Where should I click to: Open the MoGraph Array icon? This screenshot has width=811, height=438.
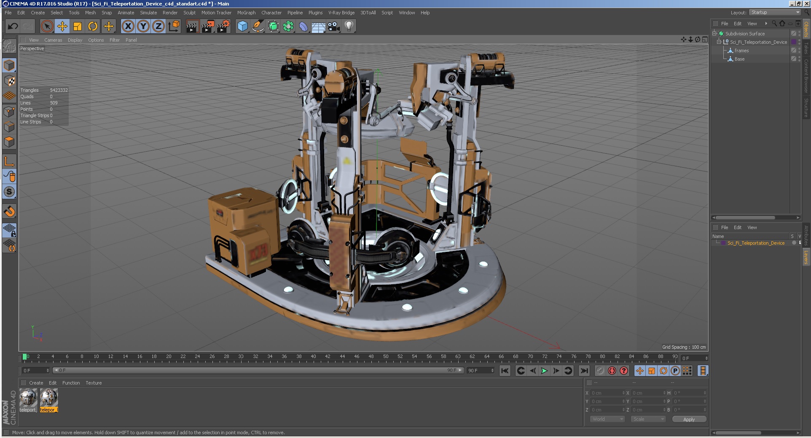tap(288, 27)
